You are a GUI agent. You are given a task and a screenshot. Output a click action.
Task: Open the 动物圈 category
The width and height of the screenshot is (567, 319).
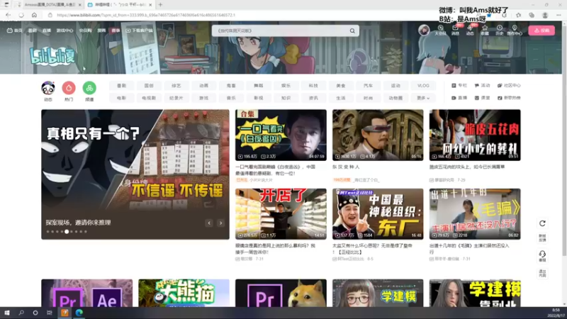point(395,98)
